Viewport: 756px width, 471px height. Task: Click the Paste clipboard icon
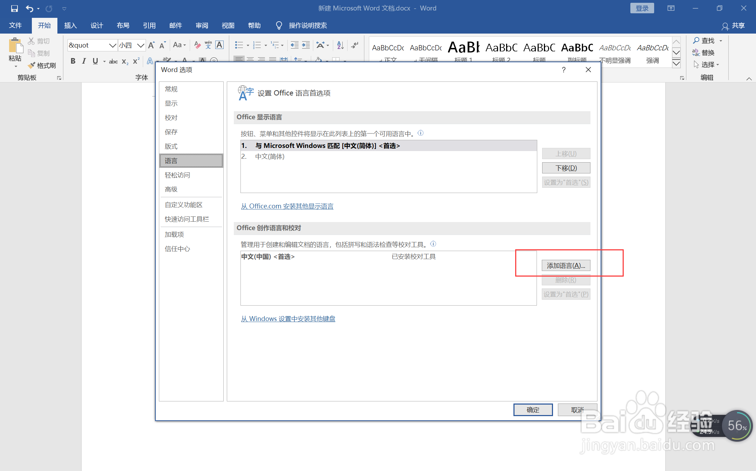[15, 45]
